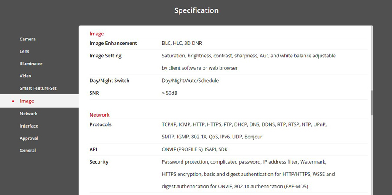Show the Interface specifications
Viewport: 392px width, 195px height.
click(x=29, y=126)
